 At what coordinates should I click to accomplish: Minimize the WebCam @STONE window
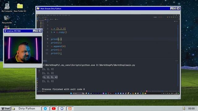pos(34,31)
